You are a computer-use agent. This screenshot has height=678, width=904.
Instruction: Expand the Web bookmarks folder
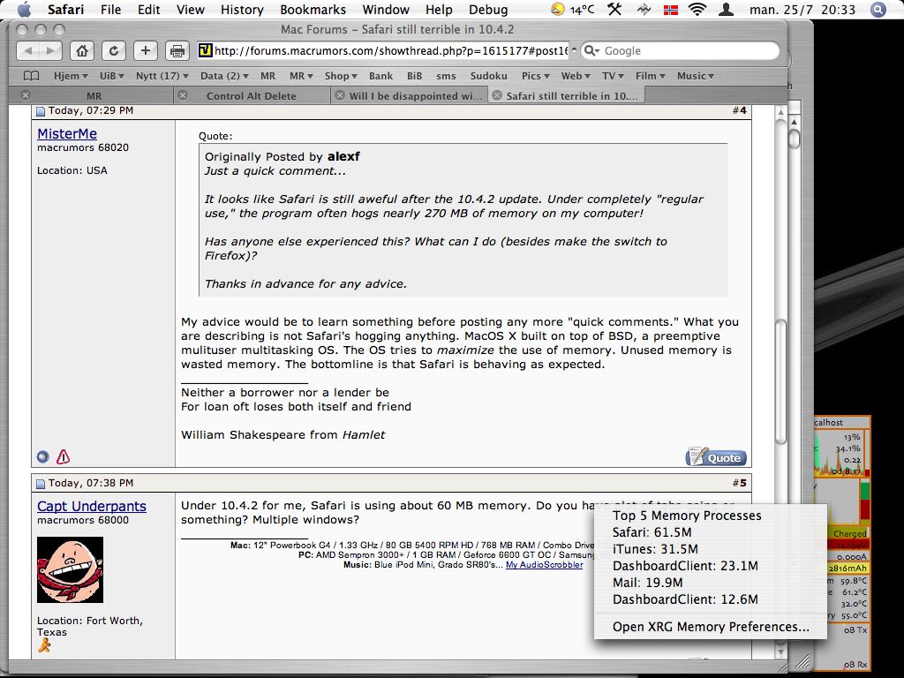[x=576, y=76]
